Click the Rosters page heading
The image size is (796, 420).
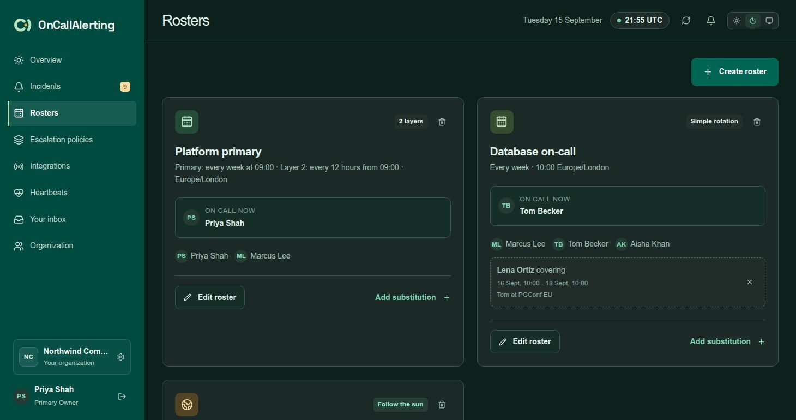pyautogui.click(x=186, y=21)
